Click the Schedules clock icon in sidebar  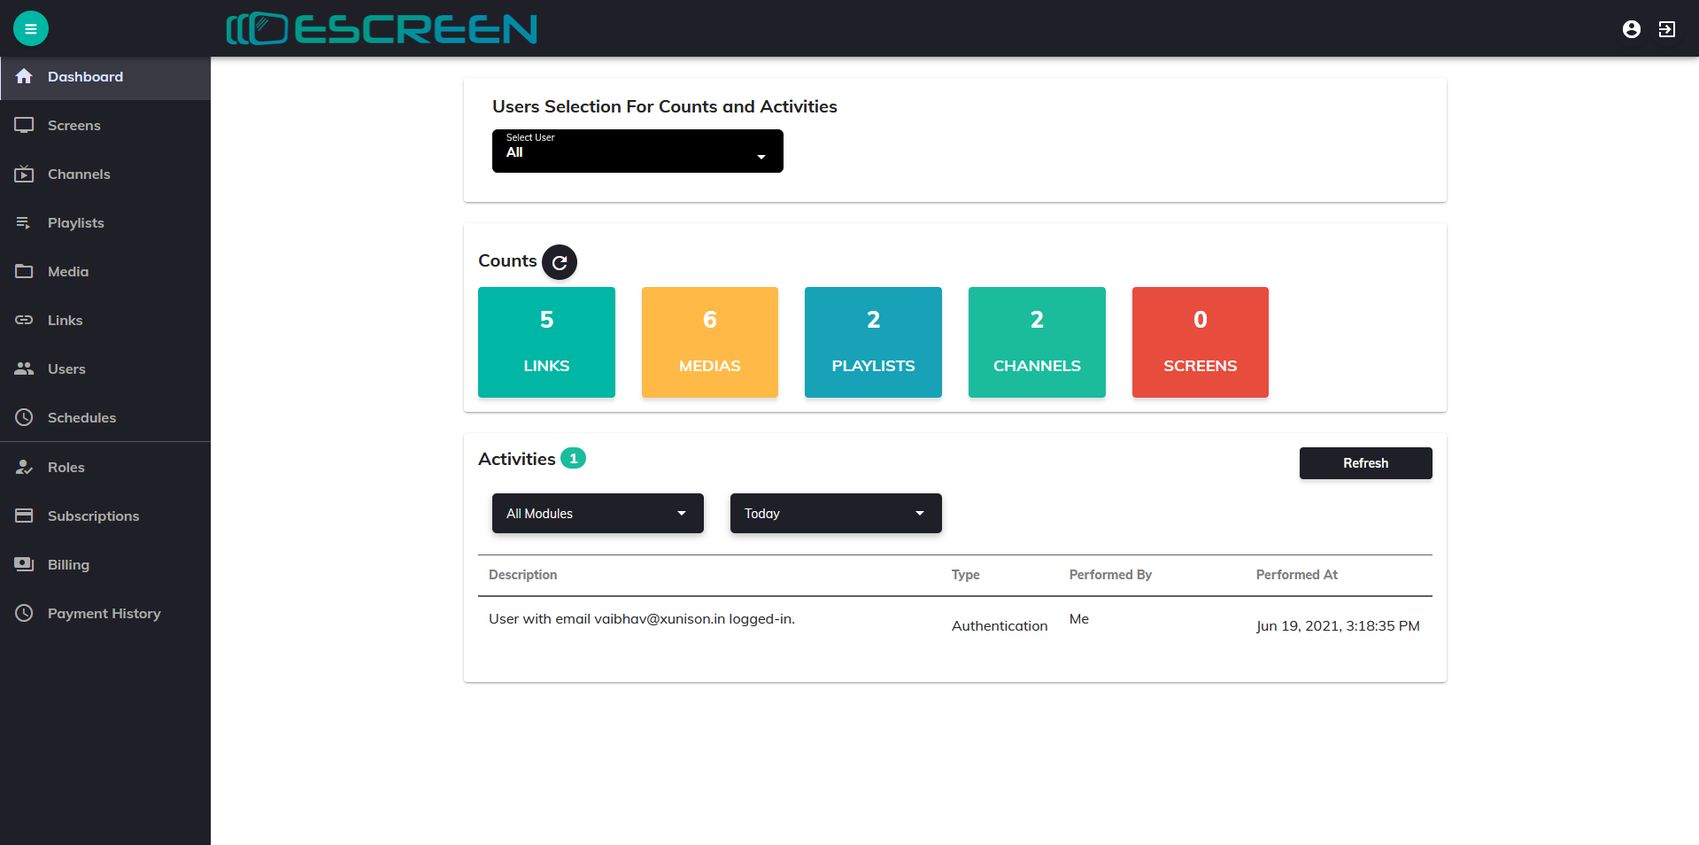coord(24,417)
